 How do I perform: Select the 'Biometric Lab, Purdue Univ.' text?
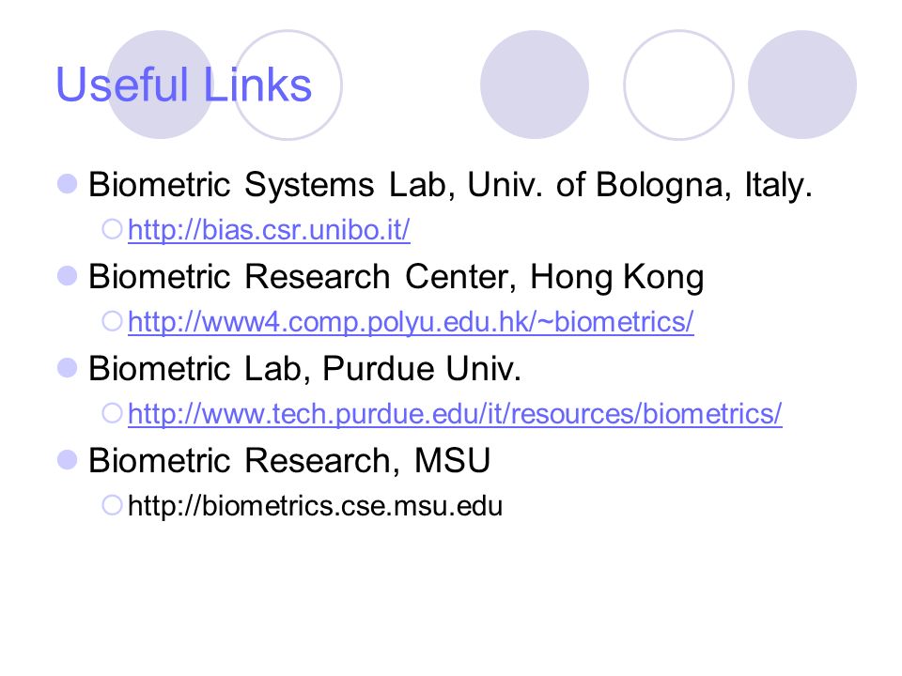pyautogui.click(x=304, y=368)
